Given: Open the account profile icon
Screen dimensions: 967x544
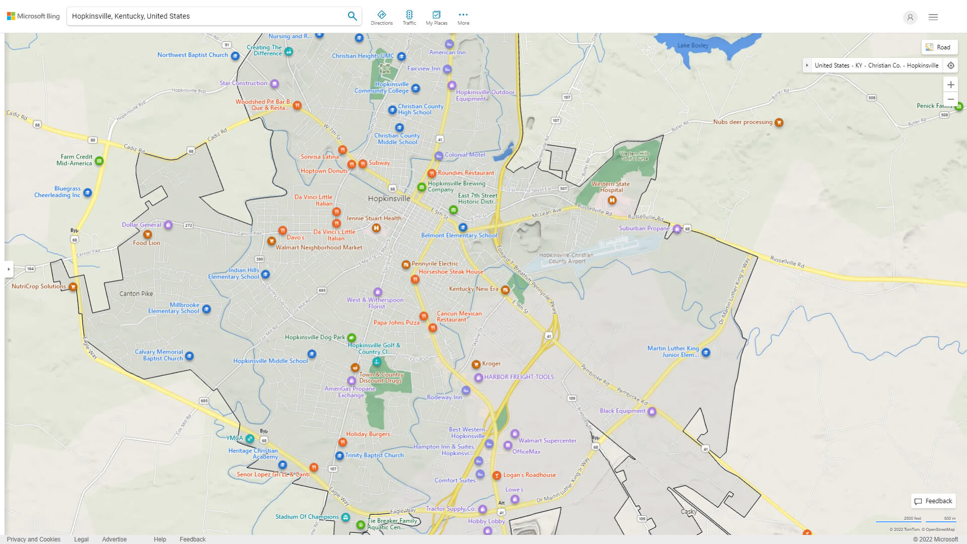Looking at the screenshot, I should [x=910, y=17].
